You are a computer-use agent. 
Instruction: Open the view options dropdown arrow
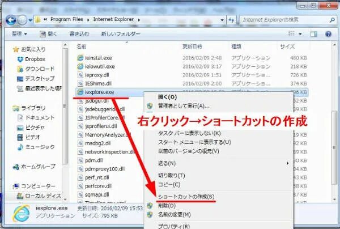click(300, 34)
